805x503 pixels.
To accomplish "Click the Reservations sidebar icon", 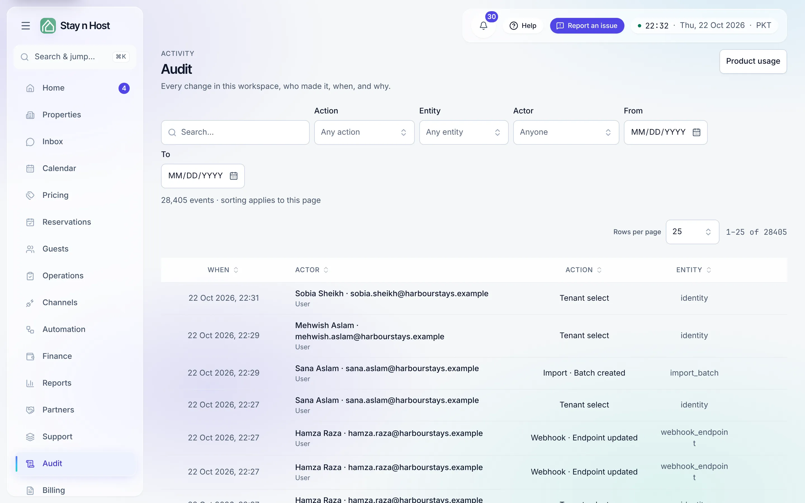I will click(x=30, y=222).
